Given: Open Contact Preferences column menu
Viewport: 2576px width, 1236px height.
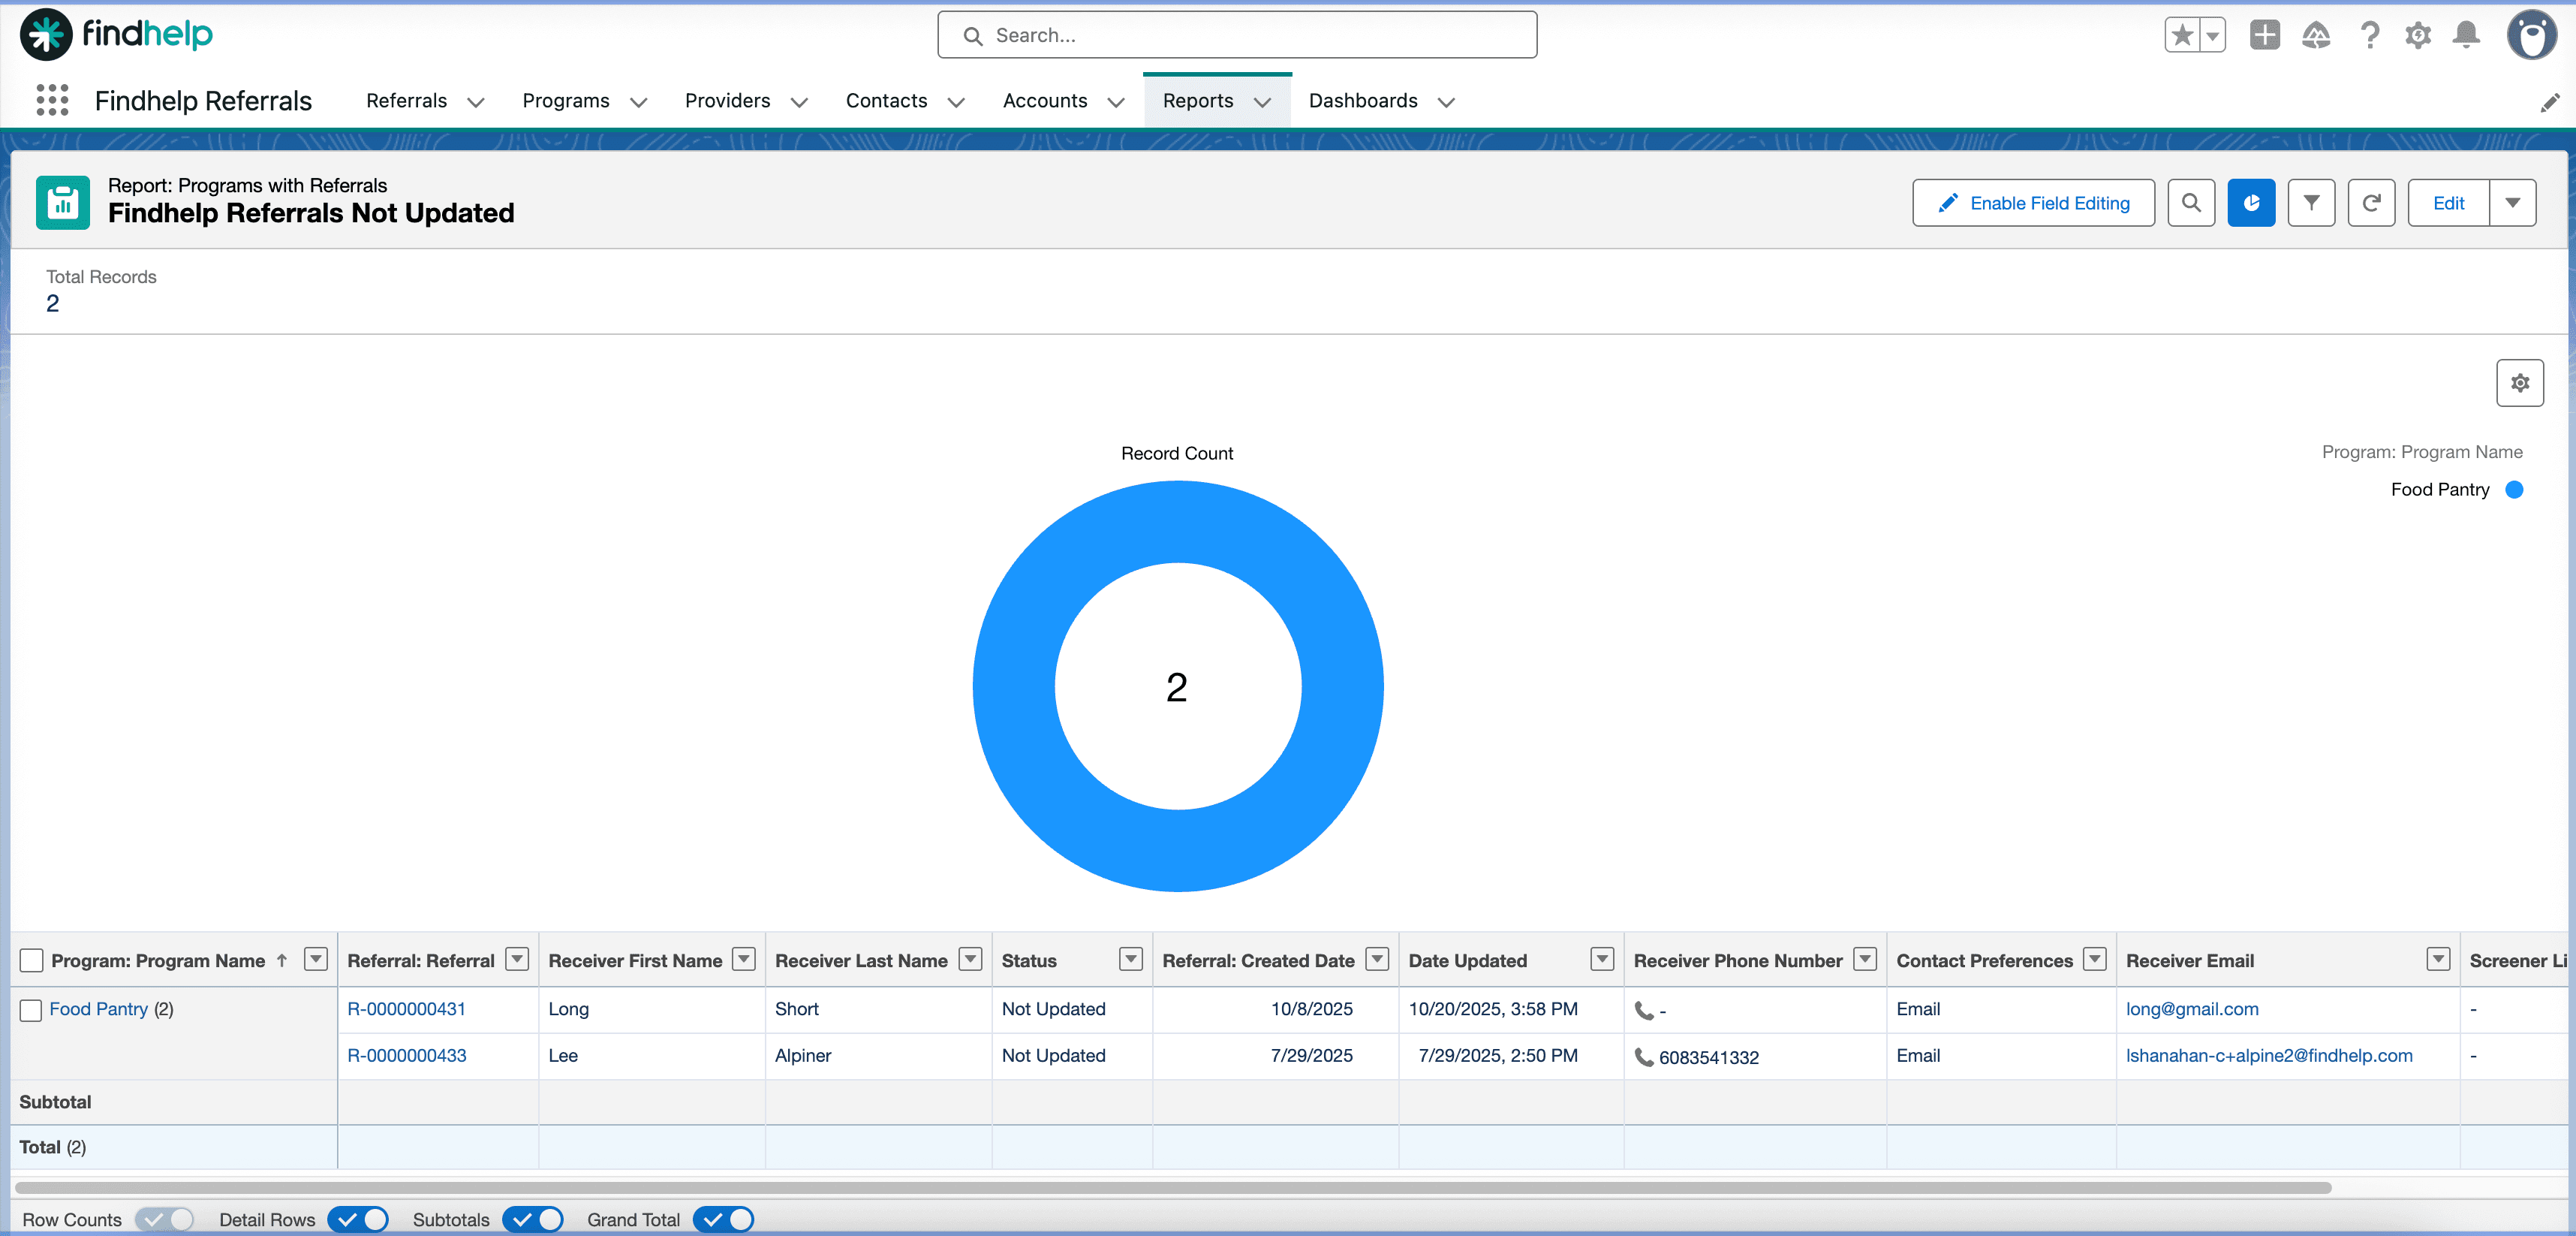Looking at the screenshot, I should tap(2095, 959).
